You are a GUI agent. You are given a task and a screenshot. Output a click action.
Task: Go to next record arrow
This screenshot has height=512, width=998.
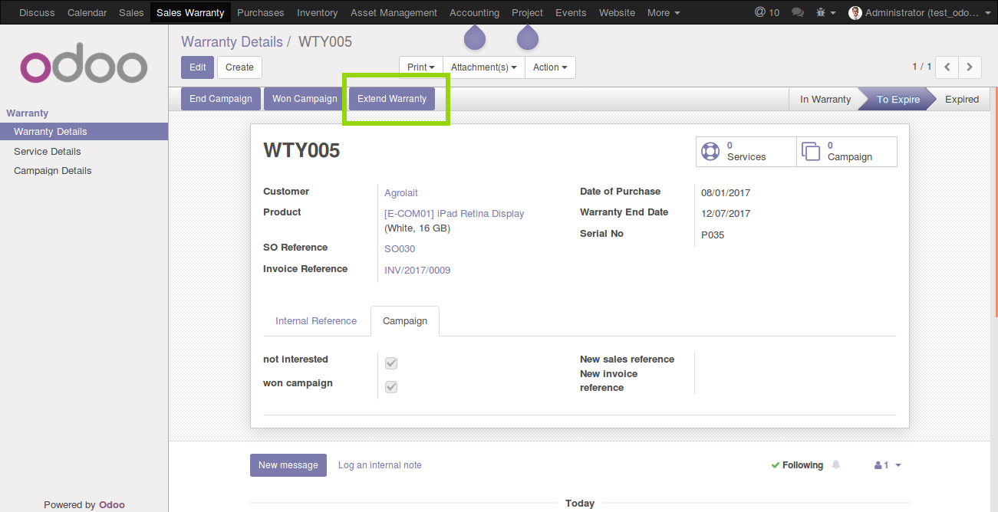pyautogui.click(x=970, y=67)
